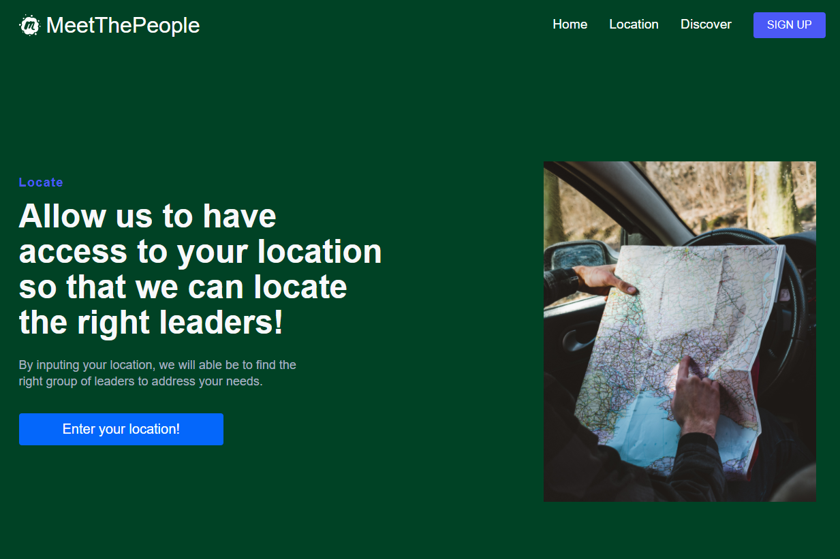Image resolution: width=840 pixels, height=559 pixels.
Task: Select the Discover nav item
Action: pos(706,25)
